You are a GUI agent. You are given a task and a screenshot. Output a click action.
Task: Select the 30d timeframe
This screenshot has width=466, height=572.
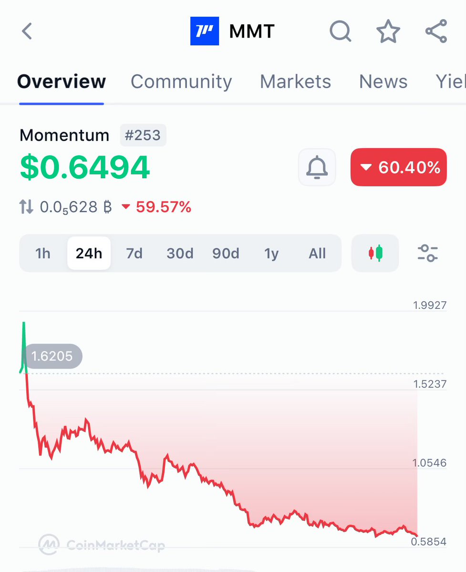[x=180, y=253]
